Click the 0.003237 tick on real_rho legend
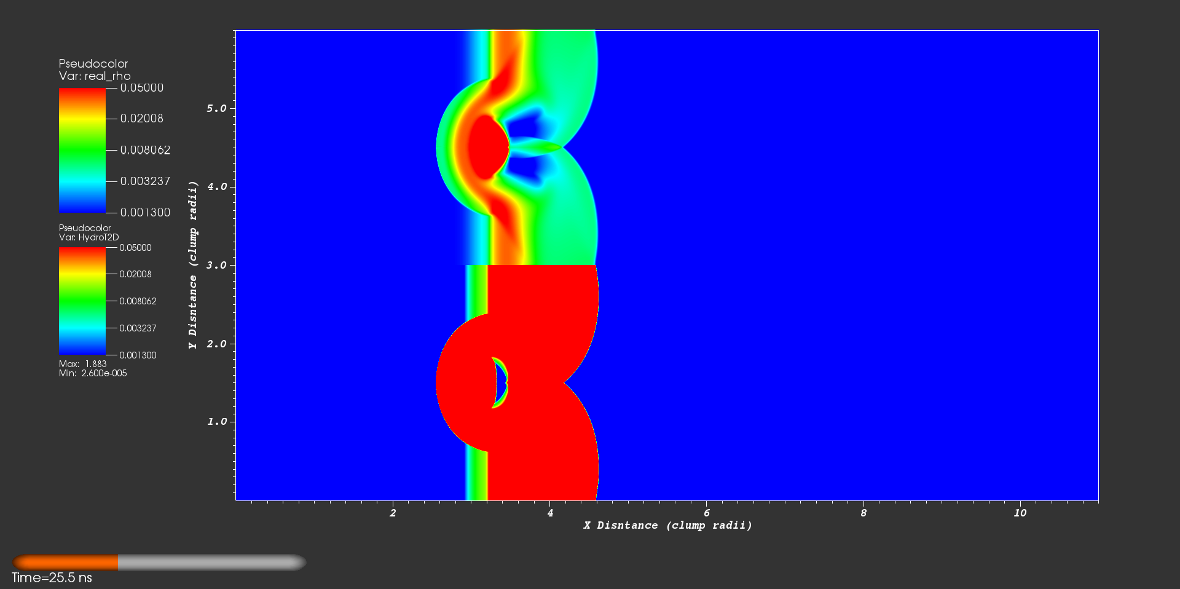Viewport: 1180px width, 589px height. [x=145, y=181]
